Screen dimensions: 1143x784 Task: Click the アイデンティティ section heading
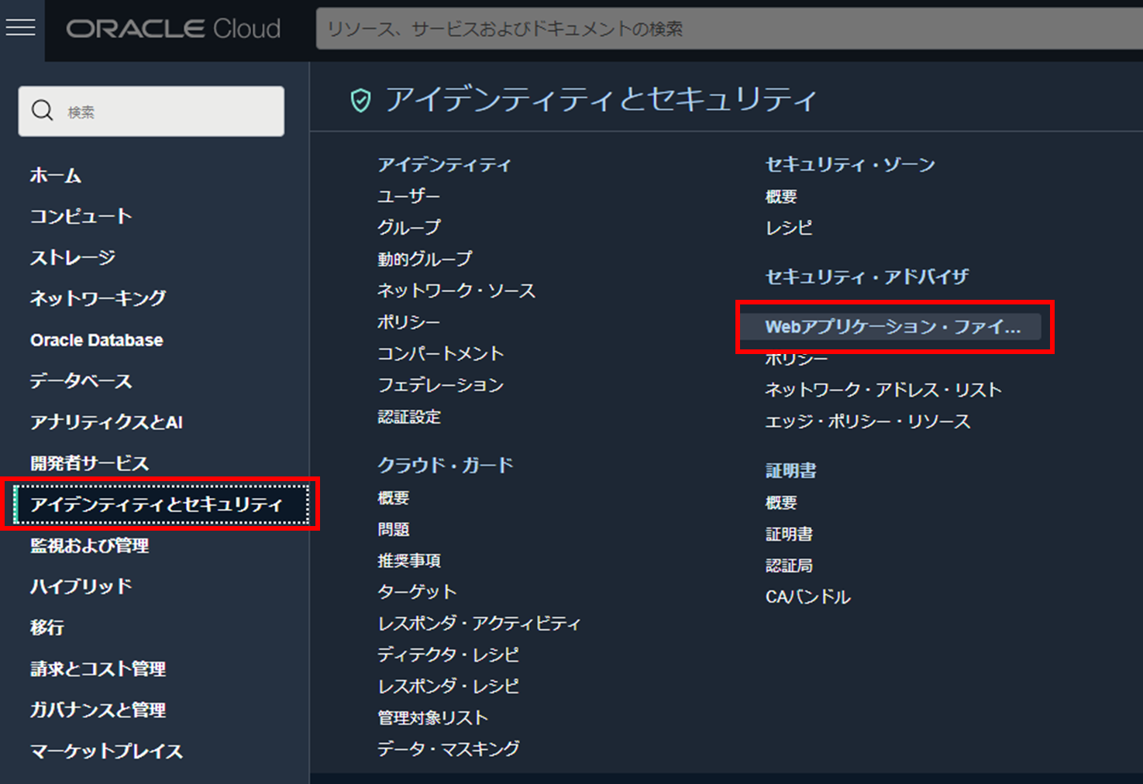[x=444, y=164]
